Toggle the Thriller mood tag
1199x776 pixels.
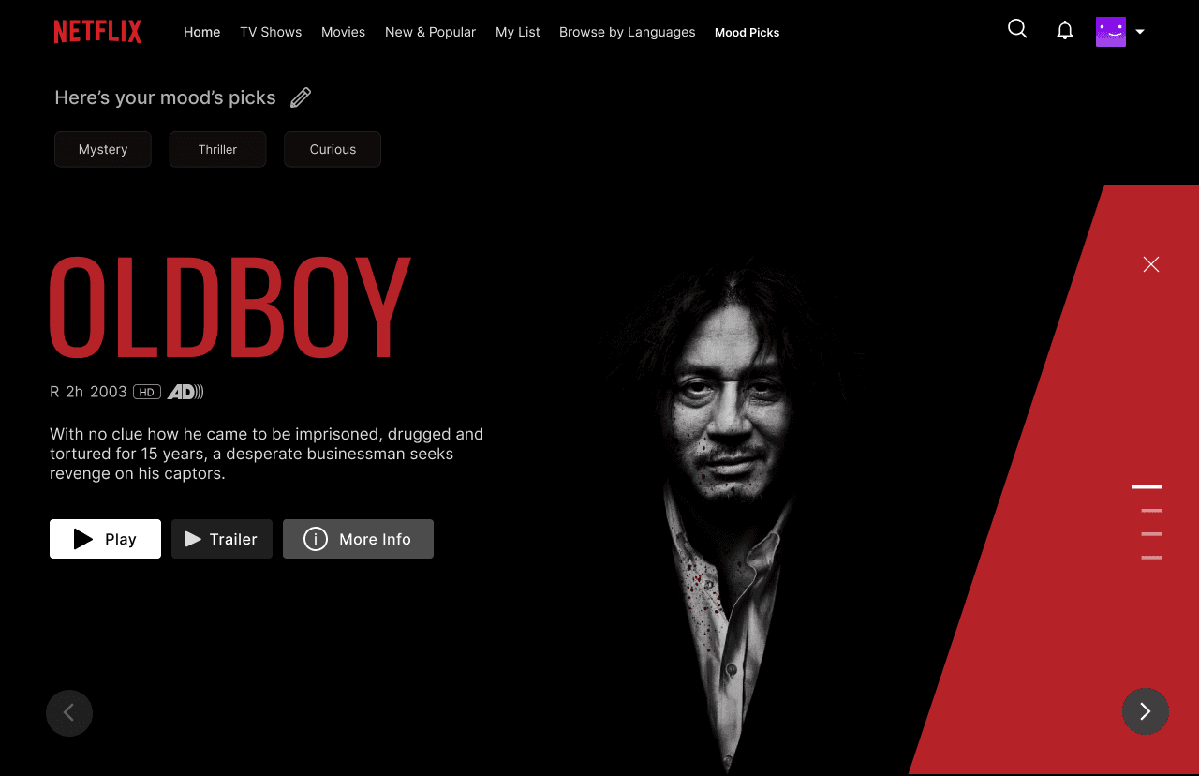[217, 149]
